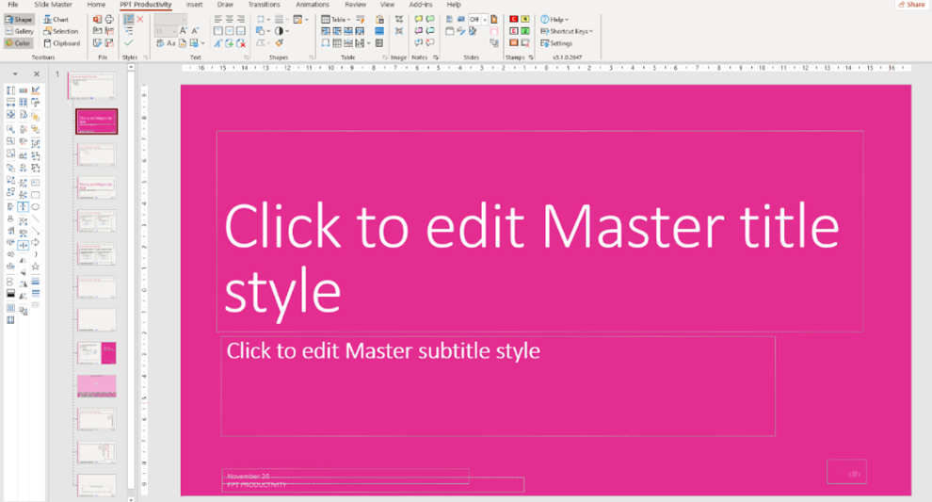Click the crop icon in Image group

click(x=399, y=20)
